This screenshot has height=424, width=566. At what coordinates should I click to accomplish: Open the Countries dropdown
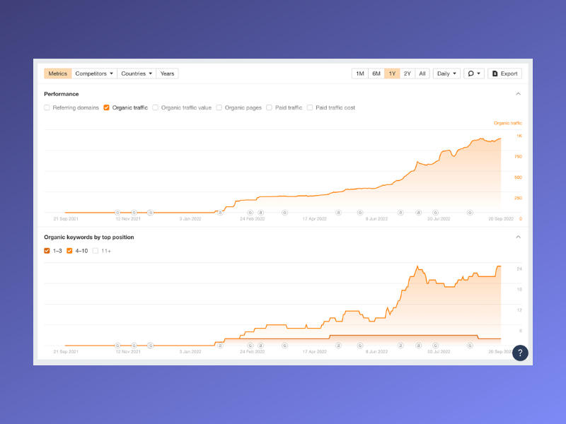pos(137,73)
